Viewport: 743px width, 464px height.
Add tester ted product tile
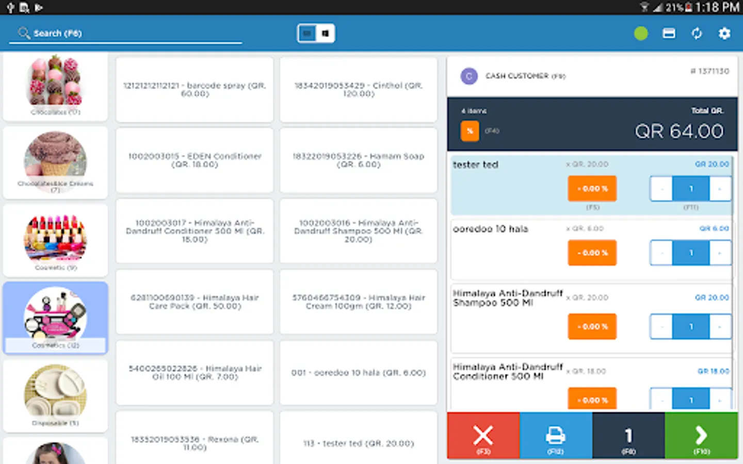358,438
